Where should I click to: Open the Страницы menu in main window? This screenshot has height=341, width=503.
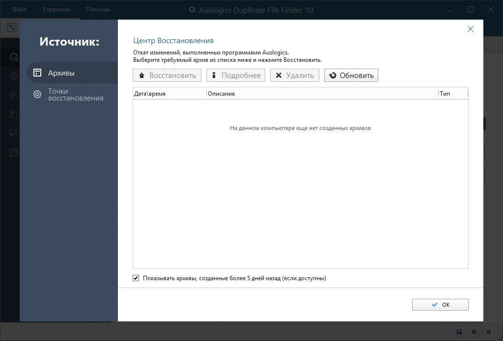pyautogui.click(x=56, y=9)
